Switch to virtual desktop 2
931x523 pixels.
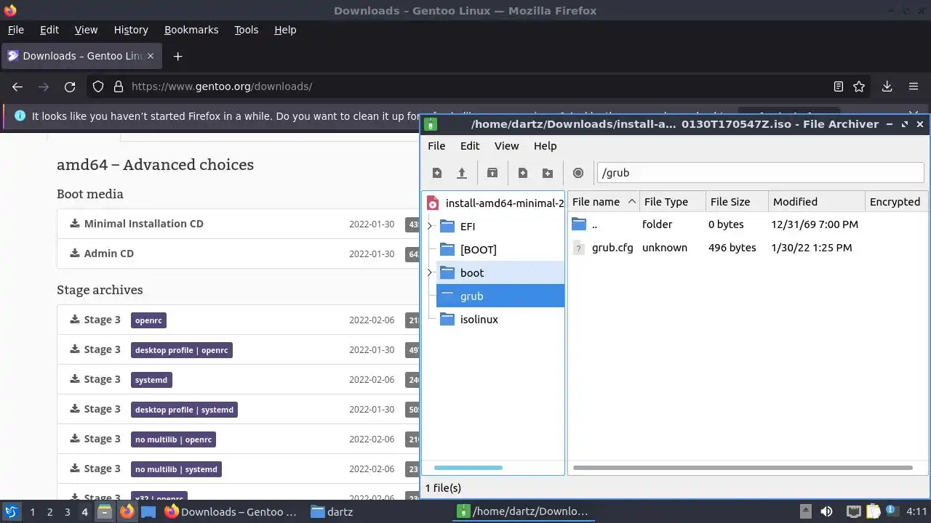[x=49, y=511]
